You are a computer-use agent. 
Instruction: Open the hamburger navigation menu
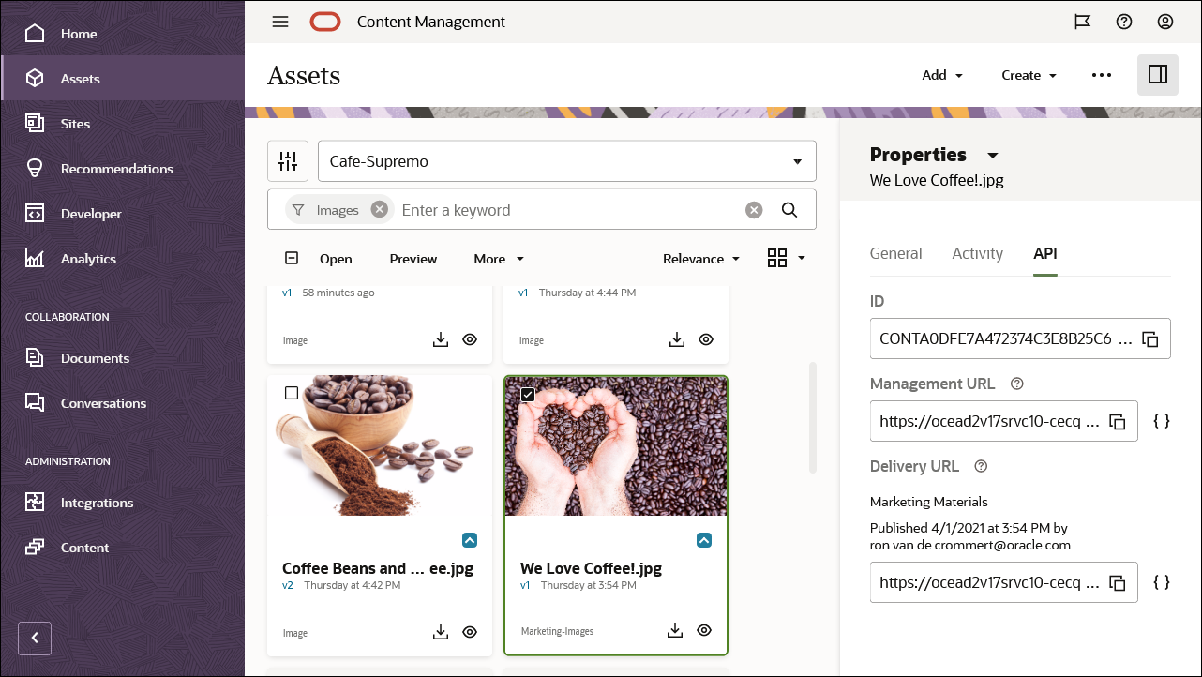point(280,22)
